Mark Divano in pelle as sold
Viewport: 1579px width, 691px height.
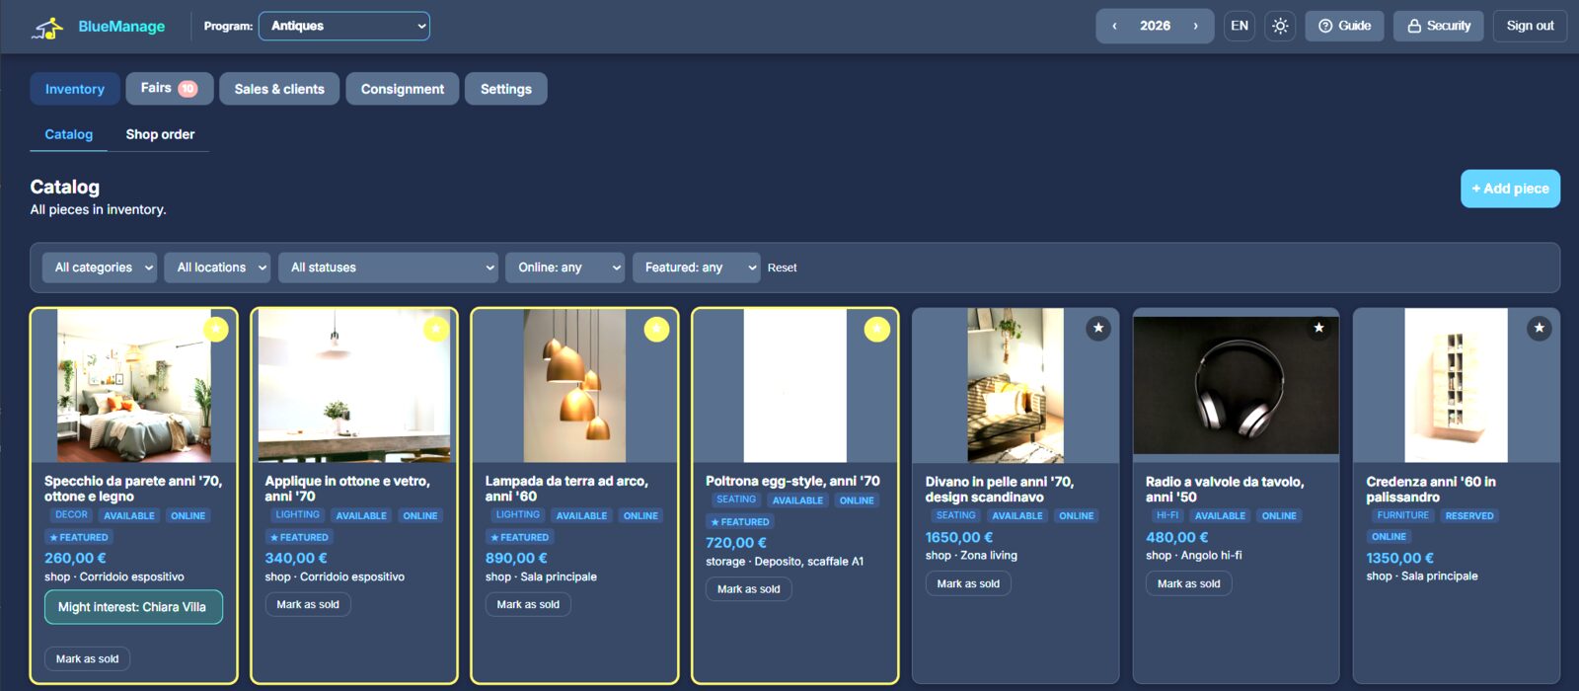click(x=969, y=583)
